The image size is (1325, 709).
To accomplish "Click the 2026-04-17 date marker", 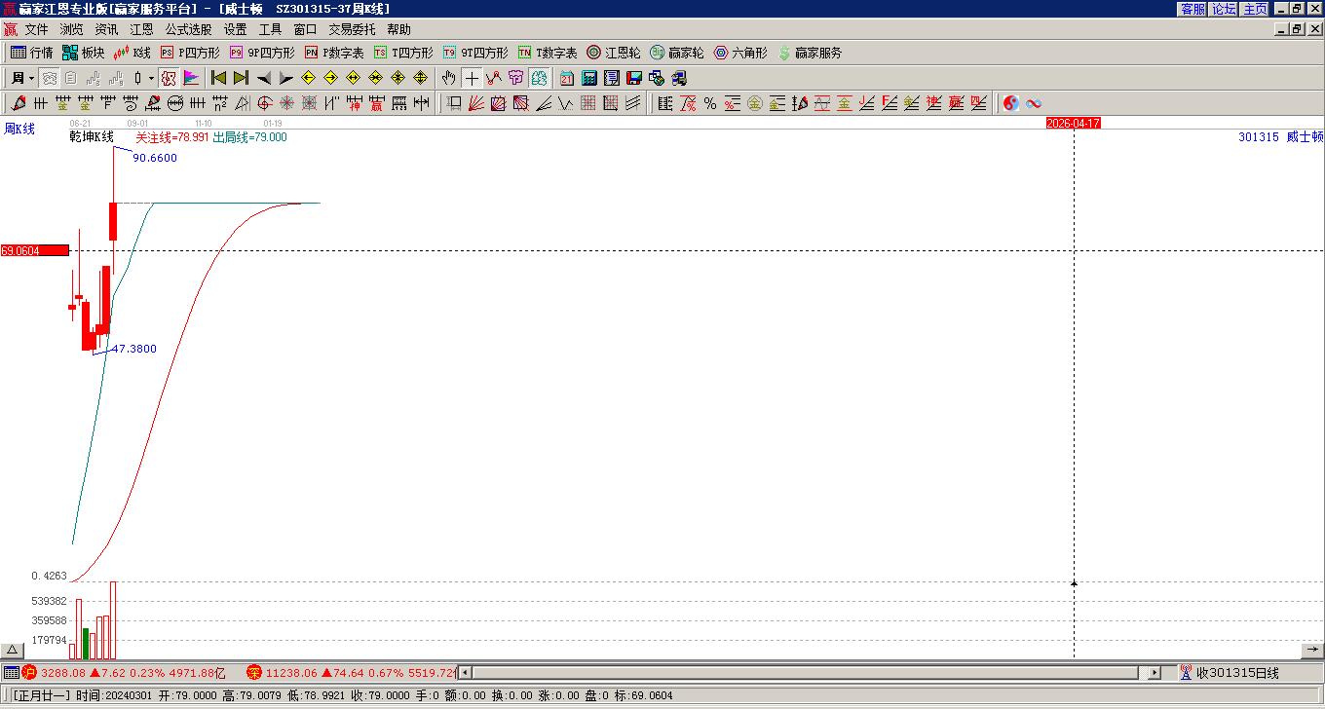I will (1074, 123).
